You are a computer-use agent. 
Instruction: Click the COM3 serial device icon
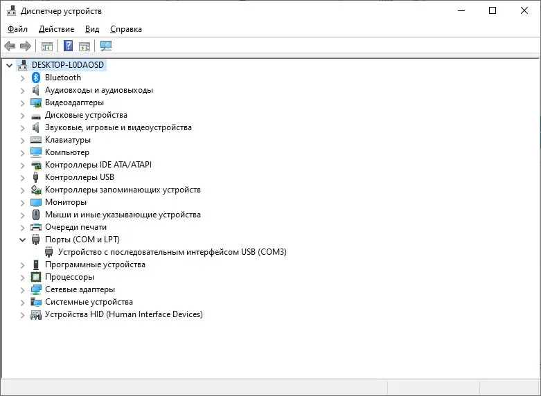pyautogui.click(x=49, y=252)
